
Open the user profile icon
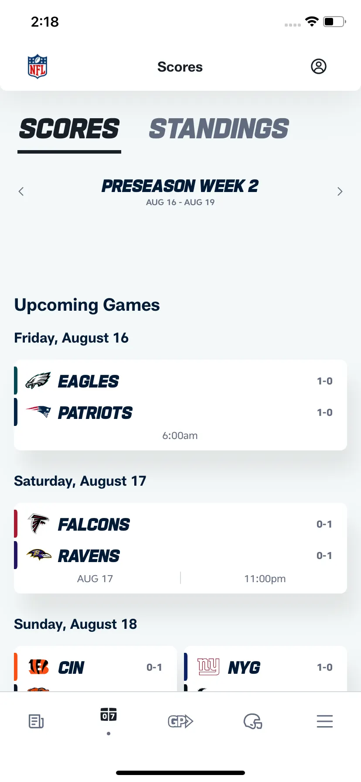[x=319, y=66]
